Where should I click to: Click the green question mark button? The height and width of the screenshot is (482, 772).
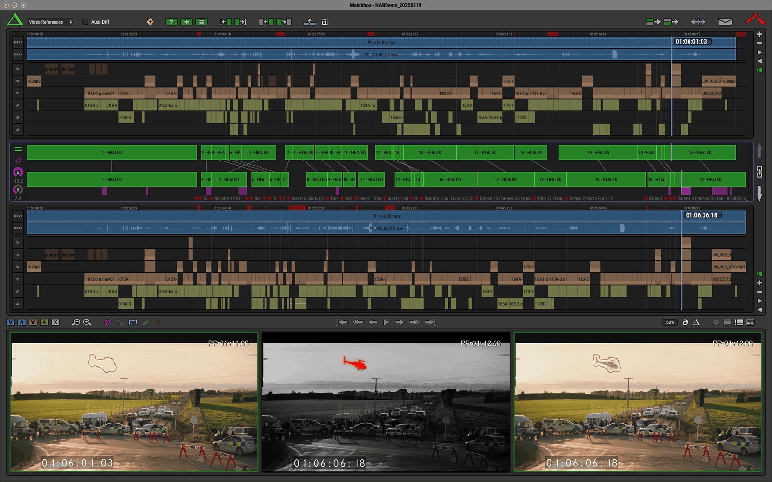pyautogui.click(x=171, y=22)
